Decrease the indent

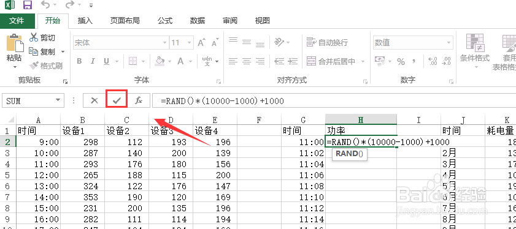point(279,61)
